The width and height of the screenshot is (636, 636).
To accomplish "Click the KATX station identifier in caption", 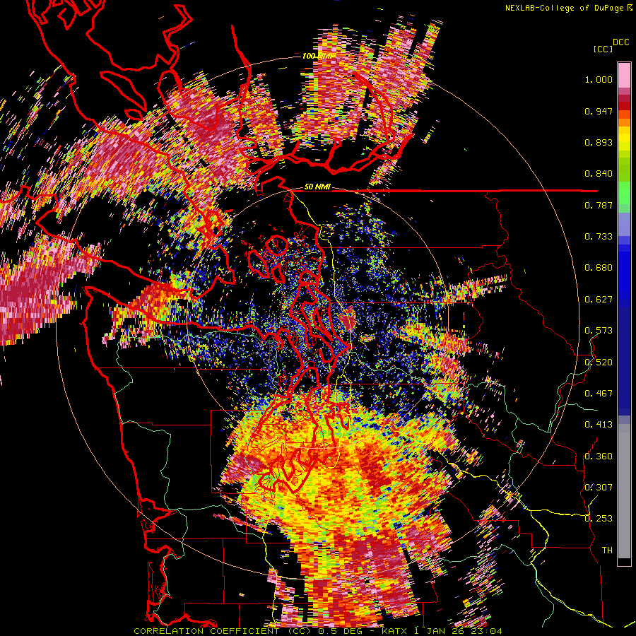I will 395,631.
